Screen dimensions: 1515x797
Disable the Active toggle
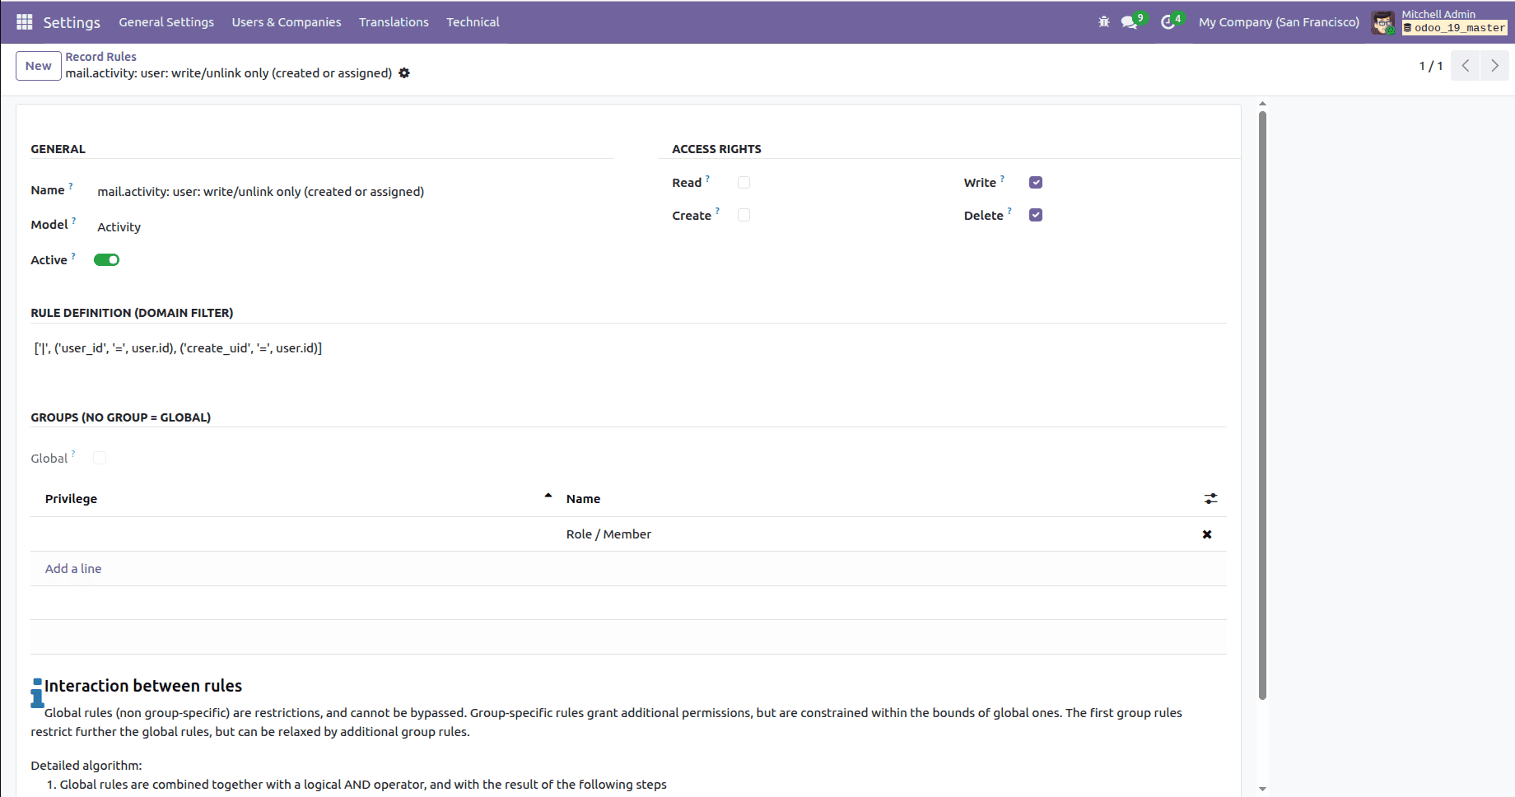(106, 259)
